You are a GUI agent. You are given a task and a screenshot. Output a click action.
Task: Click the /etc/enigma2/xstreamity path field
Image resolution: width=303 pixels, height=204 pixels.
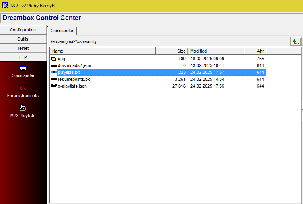click(170, 41)
